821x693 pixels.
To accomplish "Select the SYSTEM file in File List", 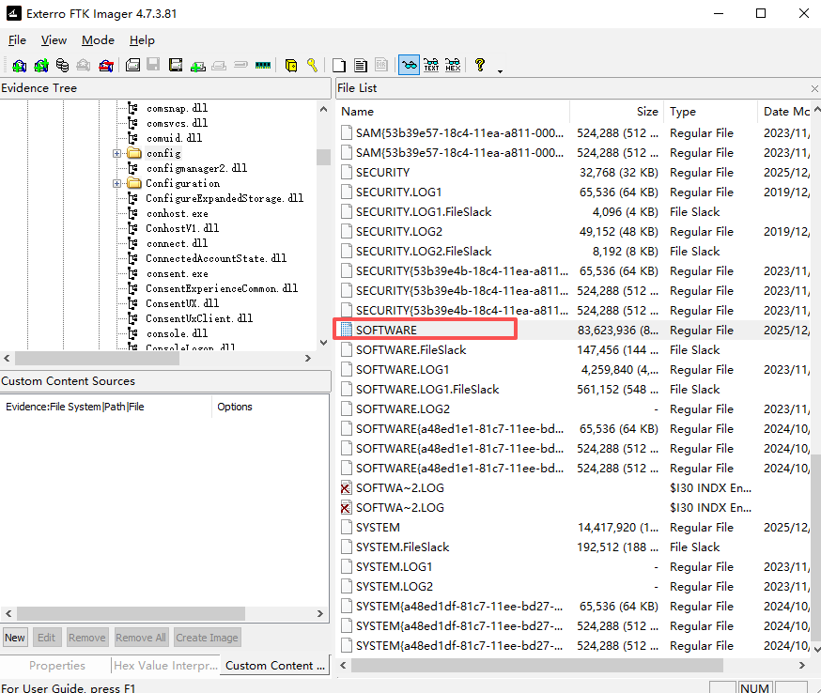I will pyautogui.click(x=378, y=528).
